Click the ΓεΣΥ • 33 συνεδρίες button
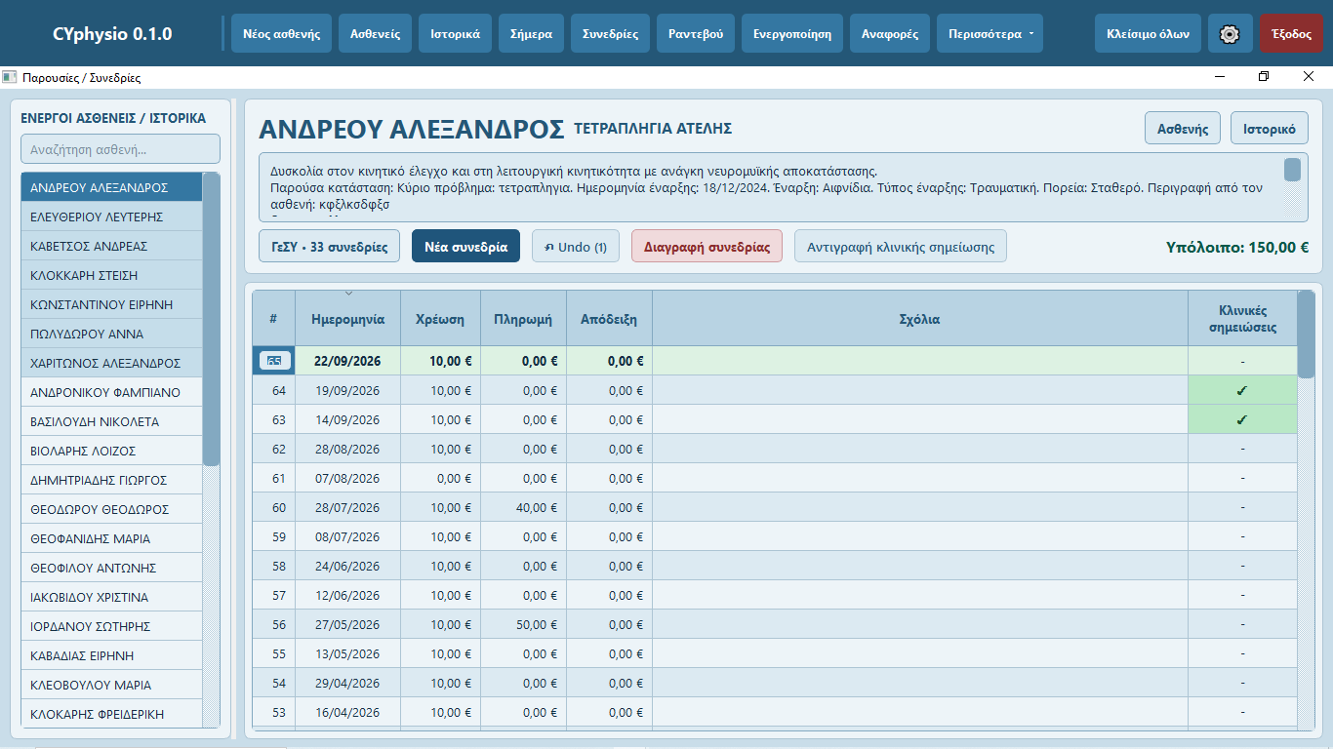The height and width of the screenshot is (749, 1333). 329,247
